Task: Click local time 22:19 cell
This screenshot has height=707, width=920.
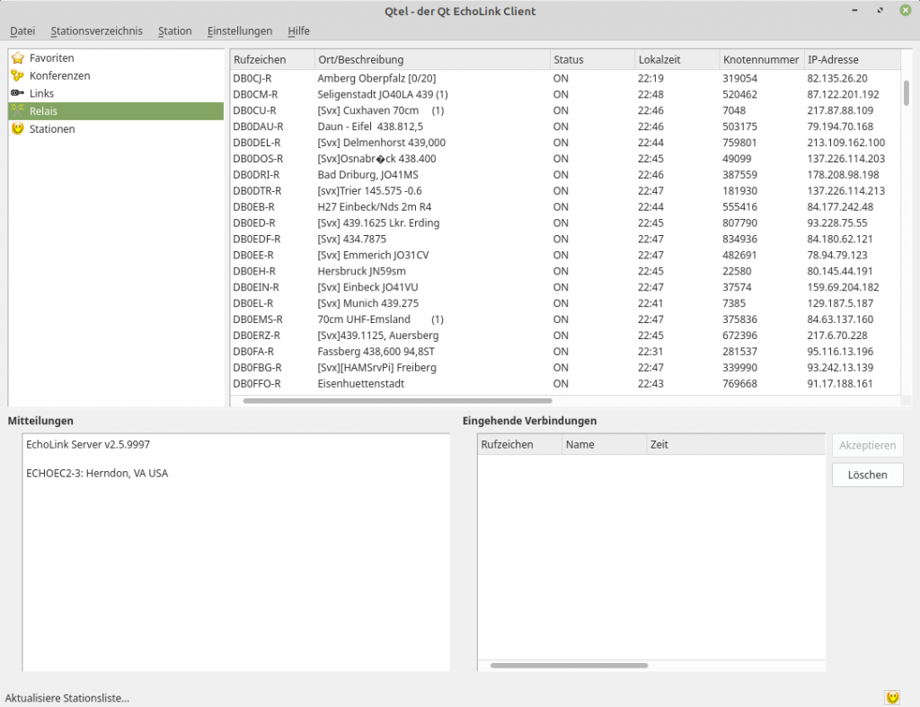Action: [x=650, y=78]
